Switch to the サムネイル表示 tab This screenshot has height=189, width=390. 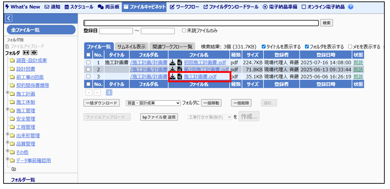point(131,47)
